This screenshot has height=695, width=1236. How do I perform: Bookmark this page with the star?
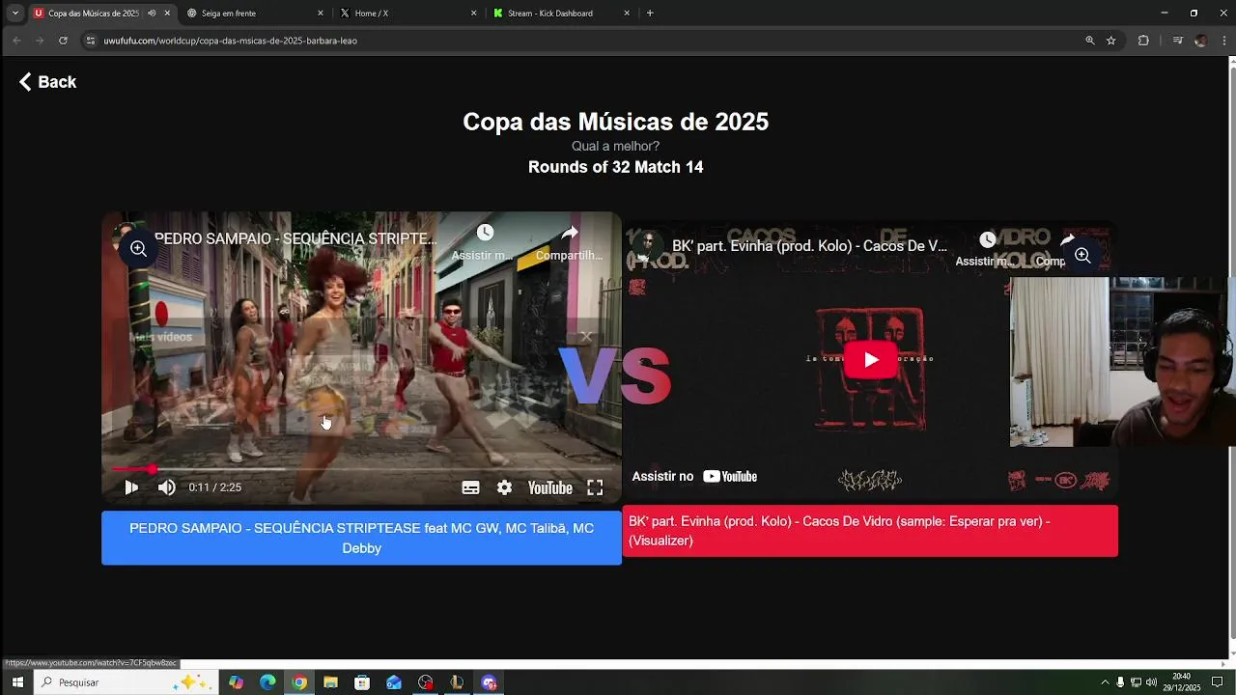pyautogui.click(x=1111, y=41)
